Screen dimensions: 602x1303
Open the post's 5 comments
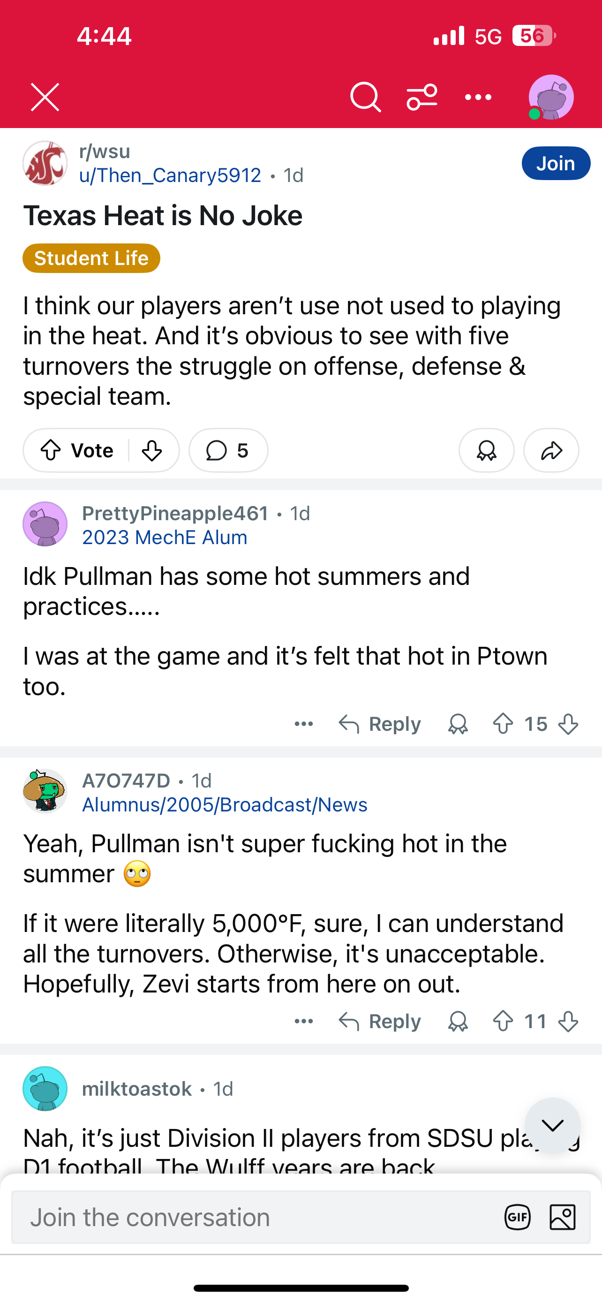point(228,450)
